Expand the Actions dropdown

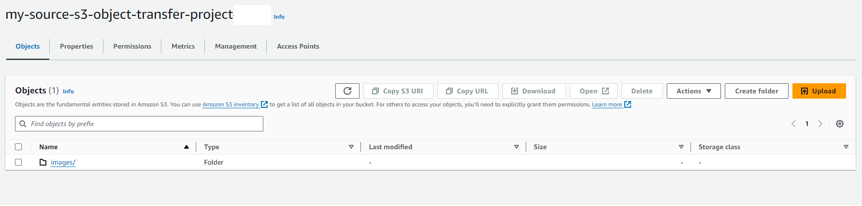(x=694, y=91)
